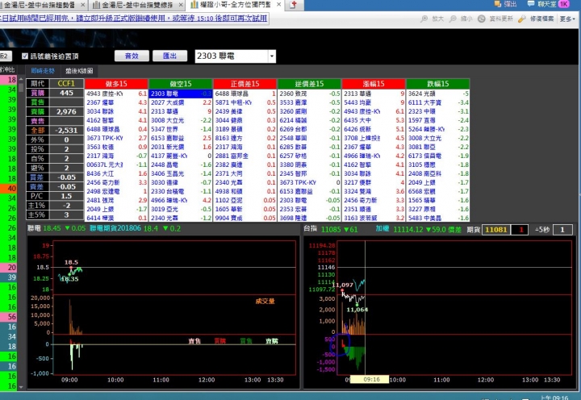The height and width of the screenshot is (400, 581).
Task: Select 2313 華通 in 漲幅15 list
Action: (x=374, y=94)
